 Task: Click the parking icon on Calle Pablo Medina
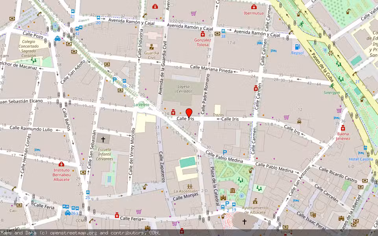point(225,152)
